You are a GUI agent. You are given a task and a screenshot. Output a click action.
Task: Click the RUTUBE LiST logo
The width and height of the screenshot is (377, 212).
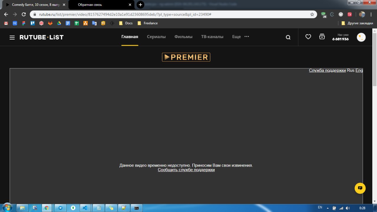42,37
